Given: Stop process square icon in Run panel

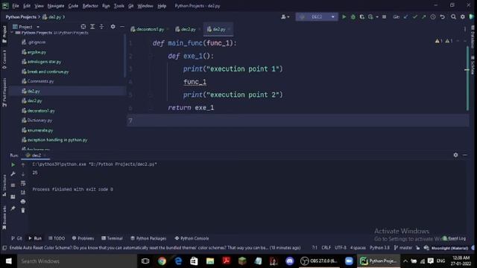Looking at the screenshot, I should coord(13,185).
